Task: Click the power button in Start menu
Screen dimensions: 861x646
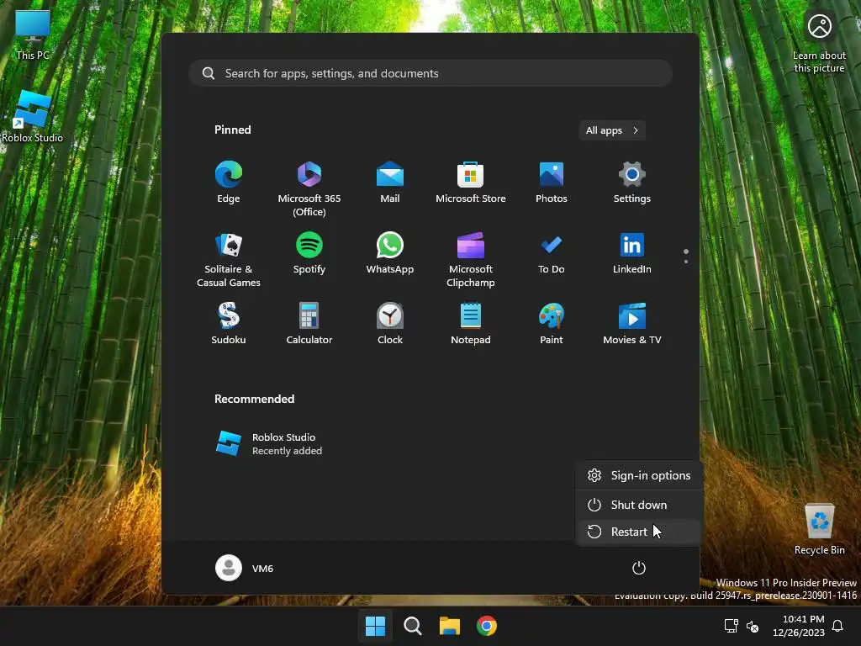Action: point(639,568)
